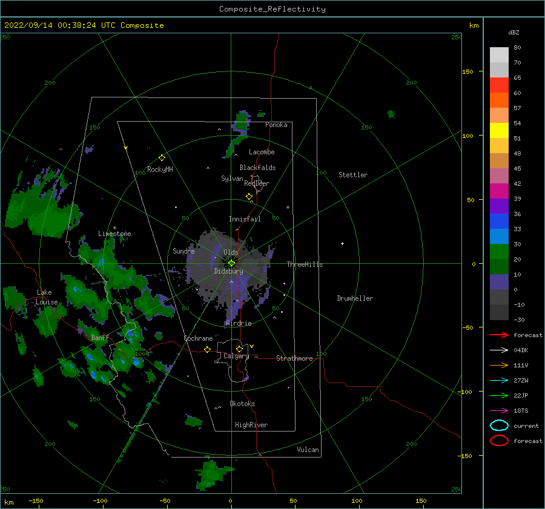The image size is (545, 509).
Task: Click the -150 tick on bottom km axis
Action: point(36,501)
